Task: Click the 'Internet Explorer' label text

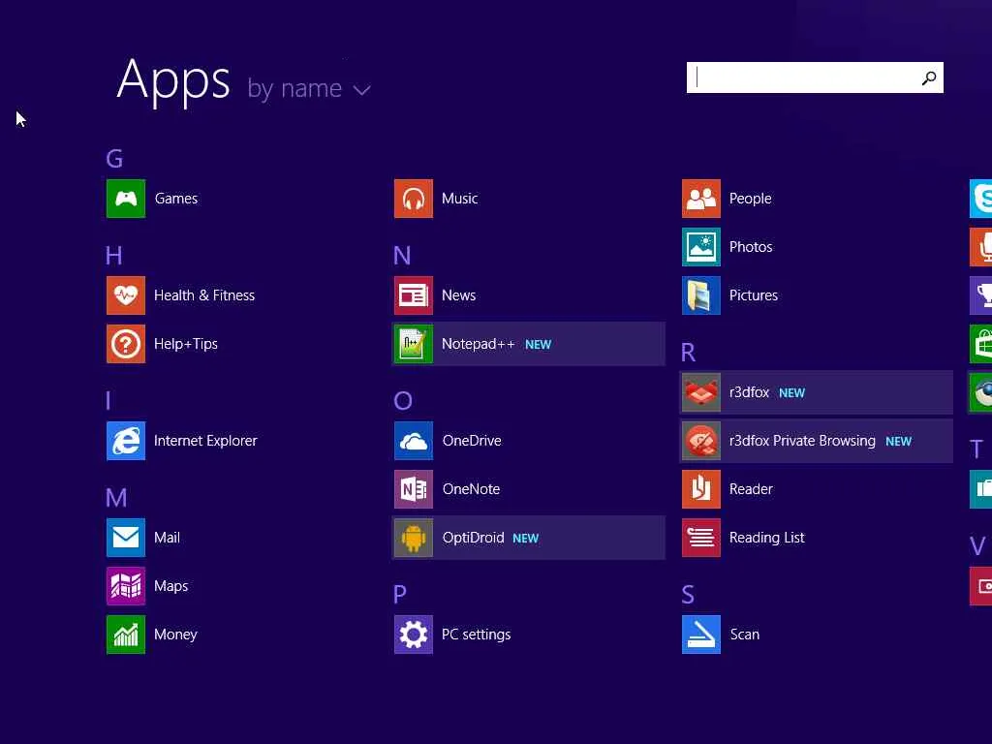Action: click(x=205, y=441)
